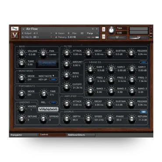This screenshot has height=162, width=162.
Task: Click the main Pan knob
Action: (43, 53)
